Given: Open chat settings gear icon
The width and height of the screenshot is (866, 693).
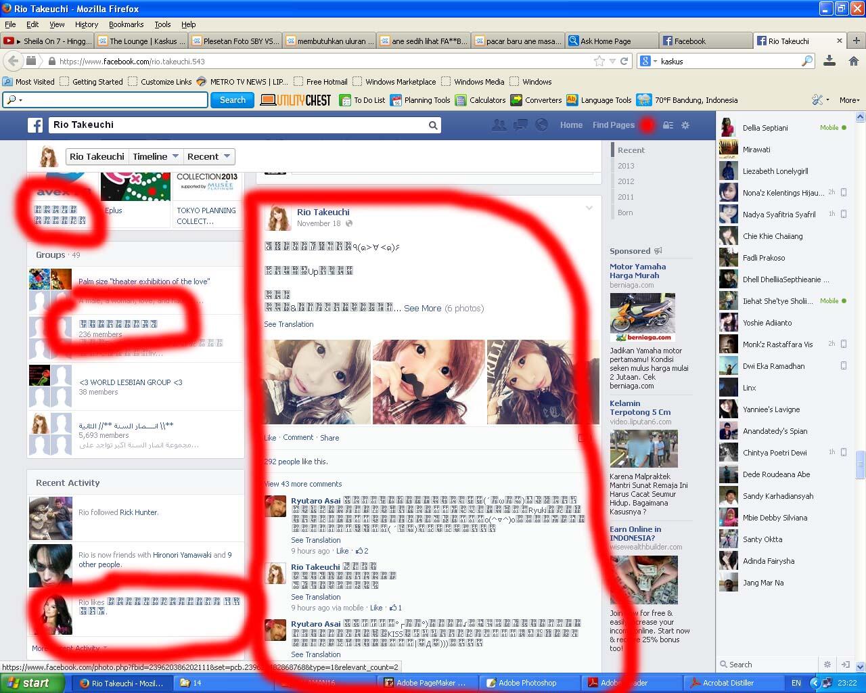Looking at the screenshot, I should (827, 665).
